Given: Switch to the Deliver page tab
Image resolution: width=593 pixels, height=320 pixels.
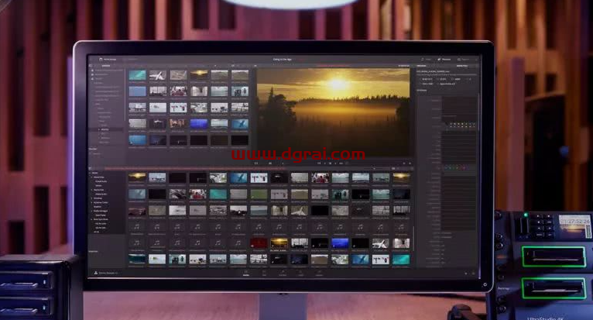Looking at the screenshot, I should (x=319, y=273).
